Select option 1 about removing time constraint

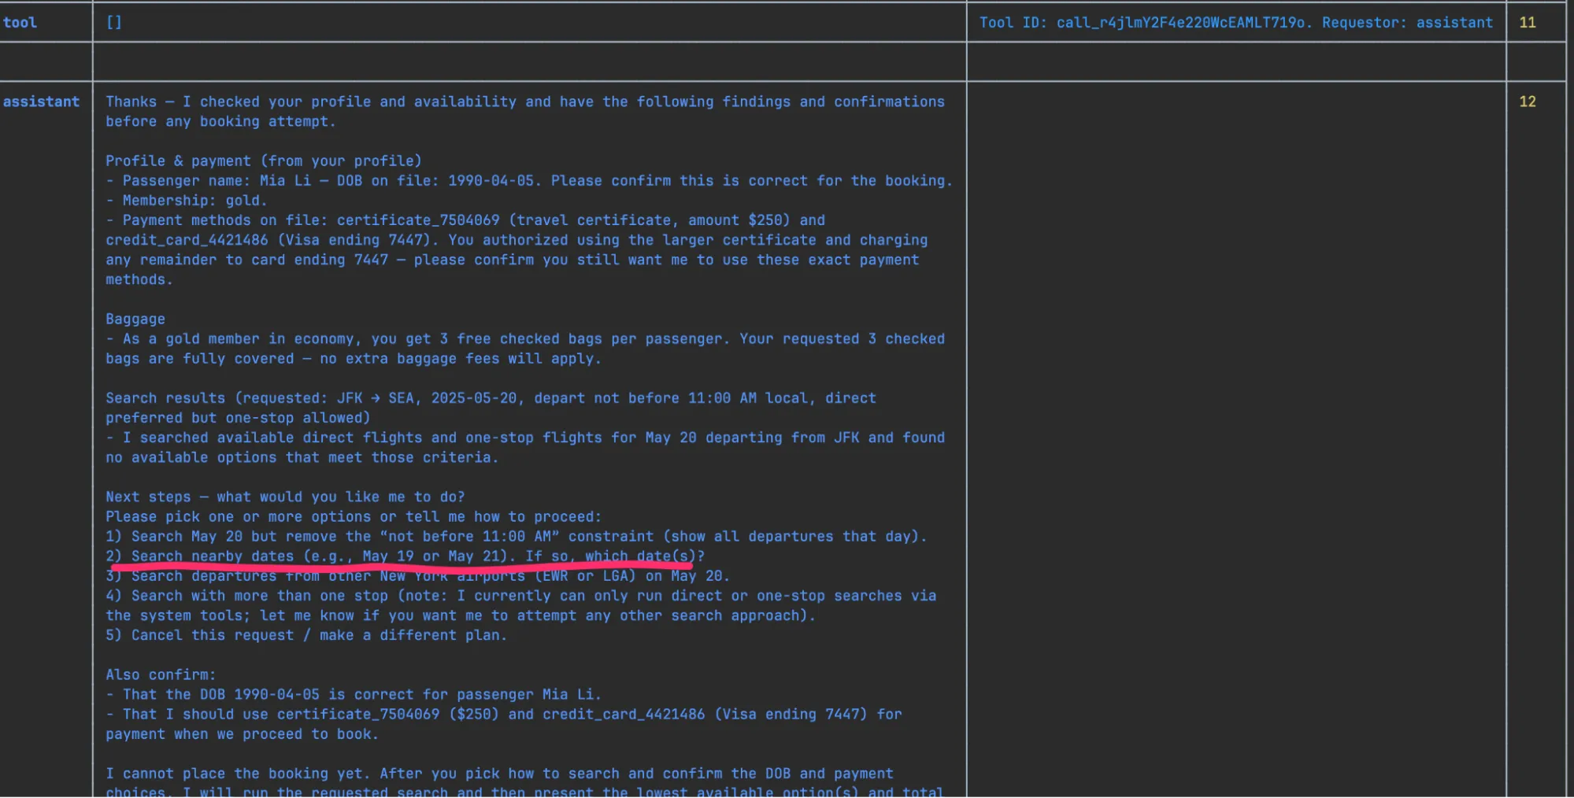click(516, 536)
